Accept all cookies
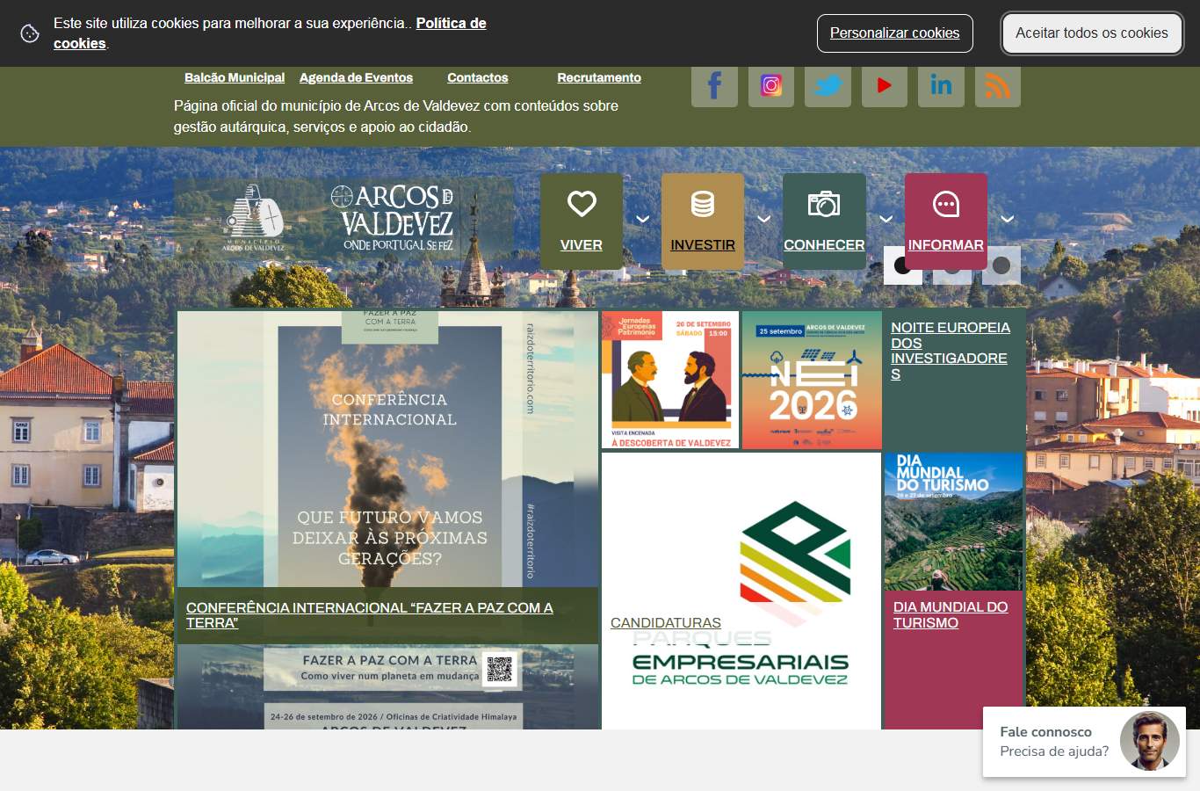The height and width of the screenshot is (791, 1200). pos(1092,33)
